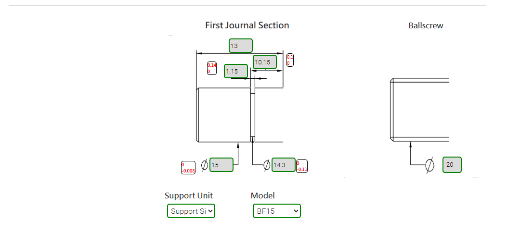Focus the Ballscrew diameter field showing 20

pos(452,165)
